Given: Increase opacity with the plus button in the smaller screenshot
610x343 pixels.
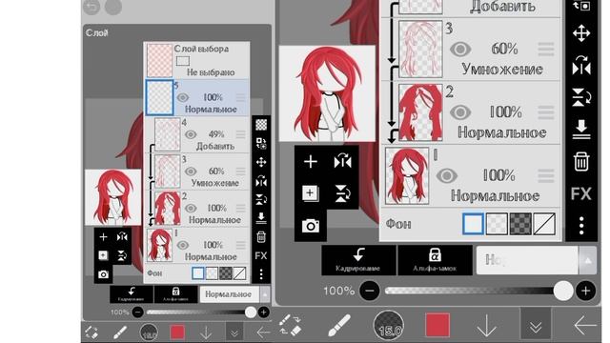Looking at the screenshot, I should click(x=263, y=312).
